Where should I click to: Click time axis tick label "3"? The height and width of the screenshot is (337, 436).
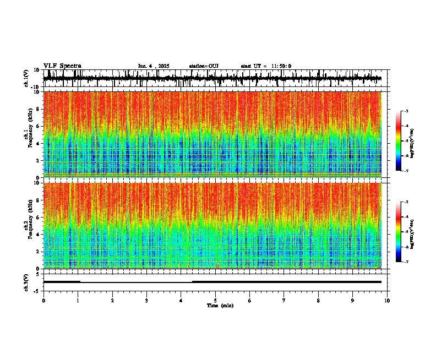pyautogui.click(x=146, y=301)
